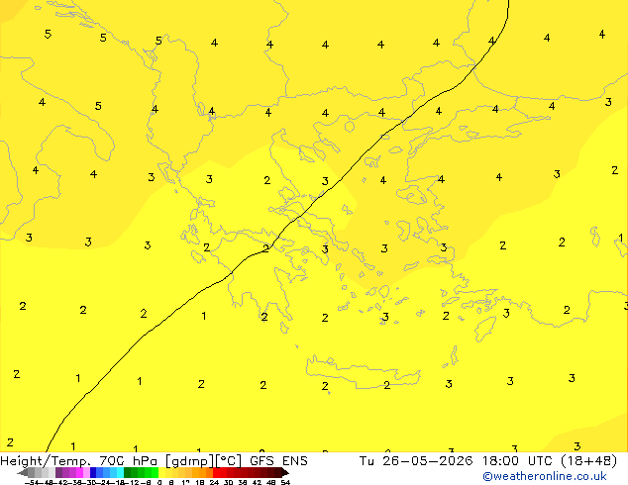Click the 24 label on the color scale
Viewport: 628px width, 485px height.
click(x=214, y=482)
